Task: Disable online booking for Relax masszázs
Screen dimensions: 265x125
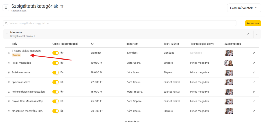Action: 56,63
